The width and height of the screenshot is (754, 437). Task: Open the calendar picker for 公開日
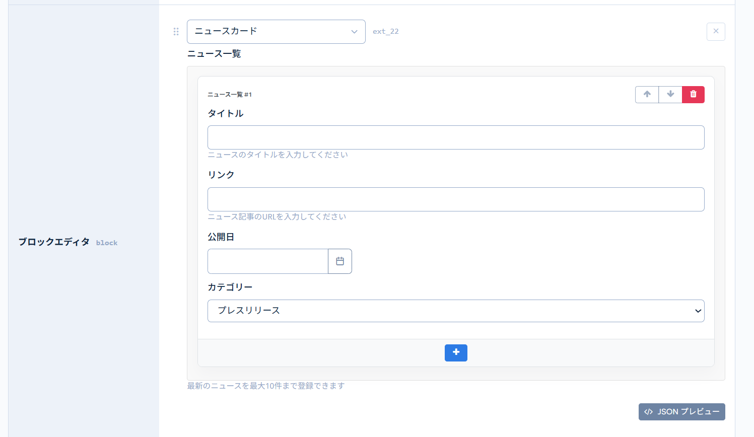pos(340,261)
